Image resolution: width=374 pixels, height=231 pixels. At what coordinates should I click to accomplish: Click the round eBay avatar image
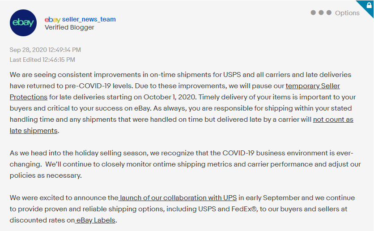tap(23, 22)
